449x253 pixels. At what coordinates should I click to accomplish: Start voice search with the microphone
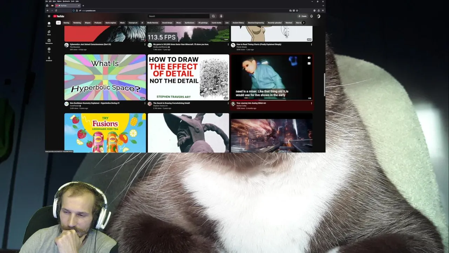pos(221,16)
